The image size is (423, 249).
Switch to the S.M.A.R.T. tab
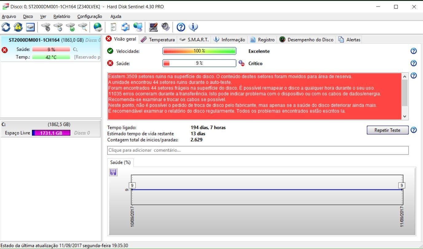point(194,40)
